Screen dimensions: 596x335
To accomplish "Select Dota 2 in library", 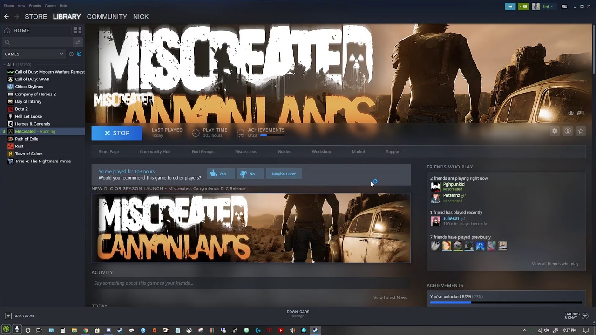I will click(x=21, y=109).
